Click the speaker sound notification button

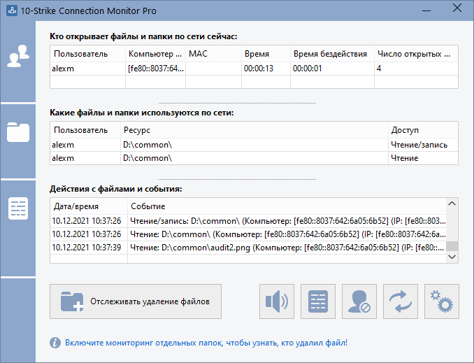point(277,301)
